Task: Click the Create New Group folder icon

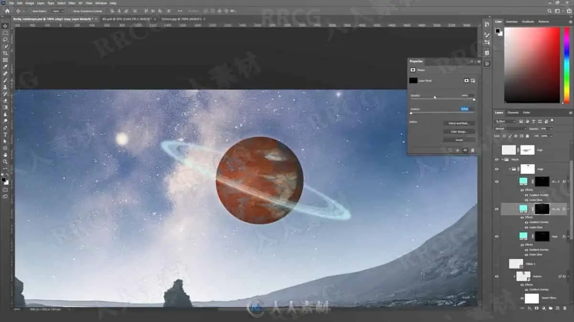Action: point(551,308)
